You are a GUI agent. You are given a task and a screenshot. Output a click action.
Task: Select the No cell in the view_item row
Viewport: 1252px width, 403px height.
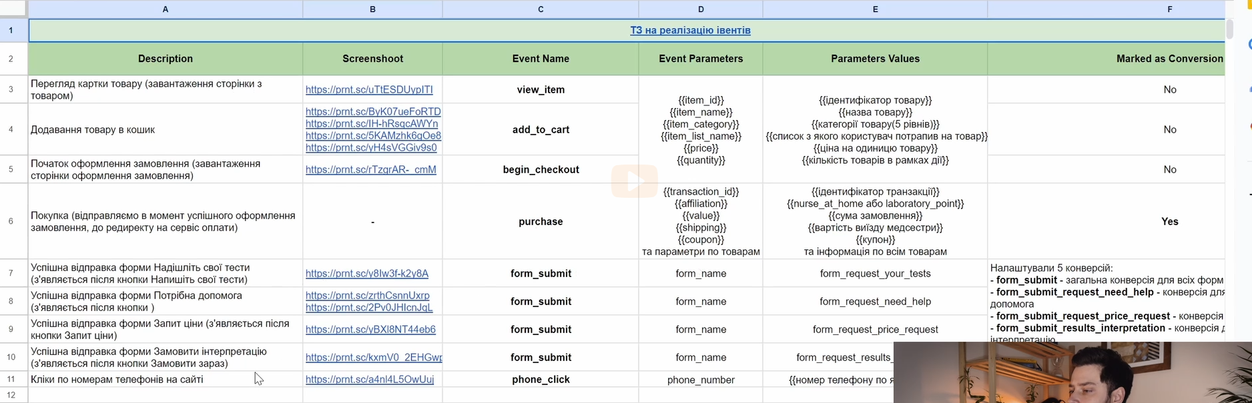coord(1106,89)
